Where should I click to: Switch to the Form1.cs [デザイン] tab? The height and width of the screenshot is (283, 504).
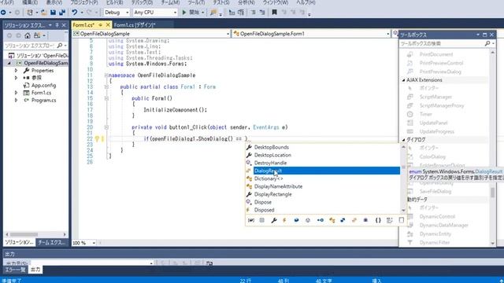pos(135,24)
